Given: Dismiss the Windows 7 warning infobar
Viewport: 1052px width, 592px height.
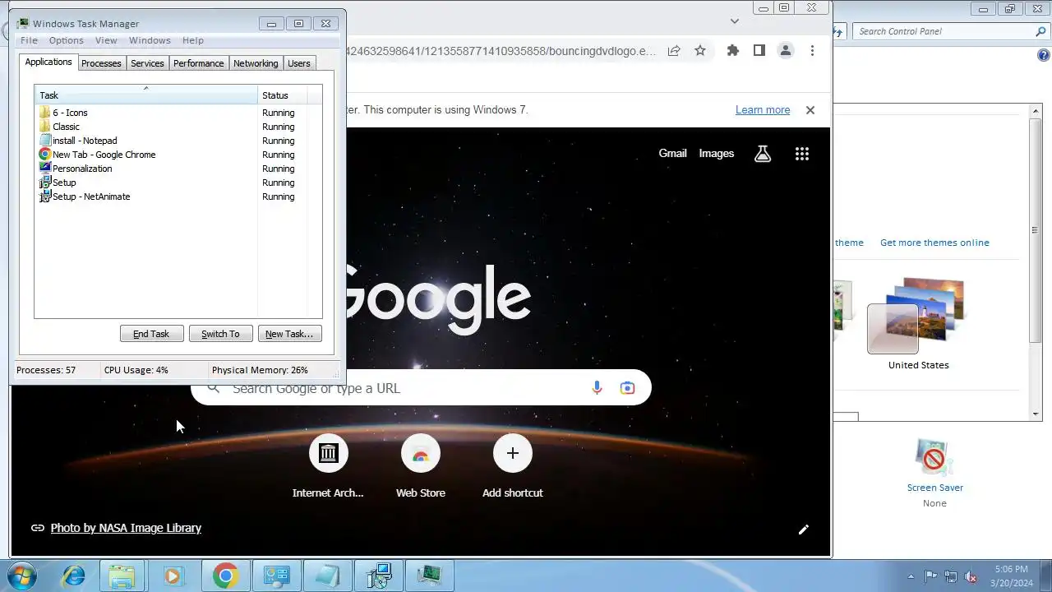Looking at the screenshot, I should pyautogui.click(x=810, y=110).
